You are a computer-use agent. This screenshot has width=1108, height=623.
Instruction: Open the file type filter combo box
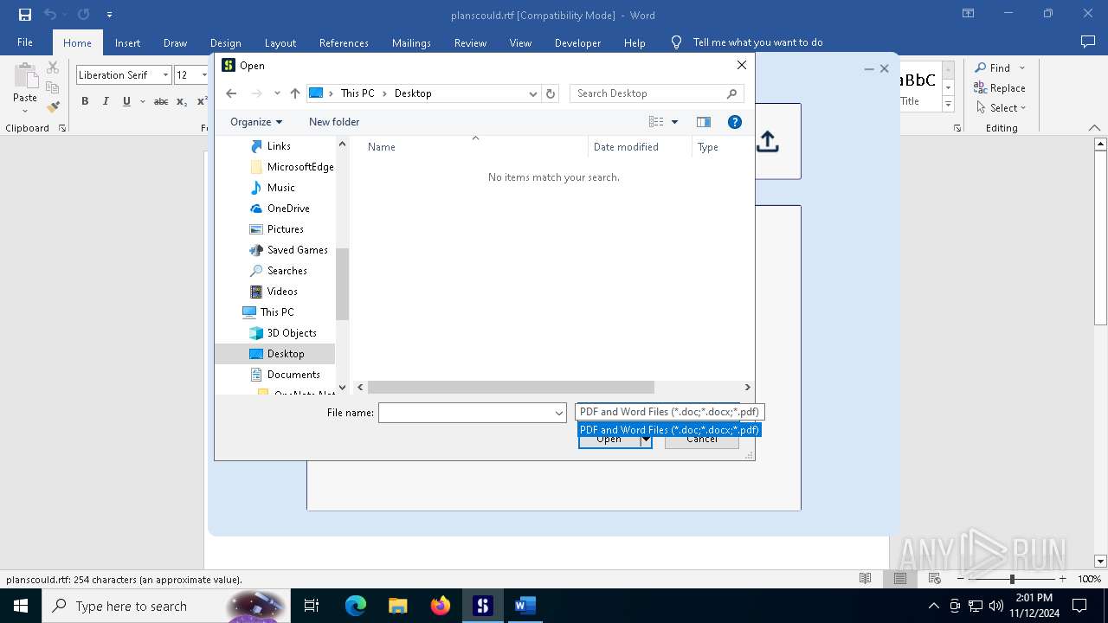[x=670, y=412]
